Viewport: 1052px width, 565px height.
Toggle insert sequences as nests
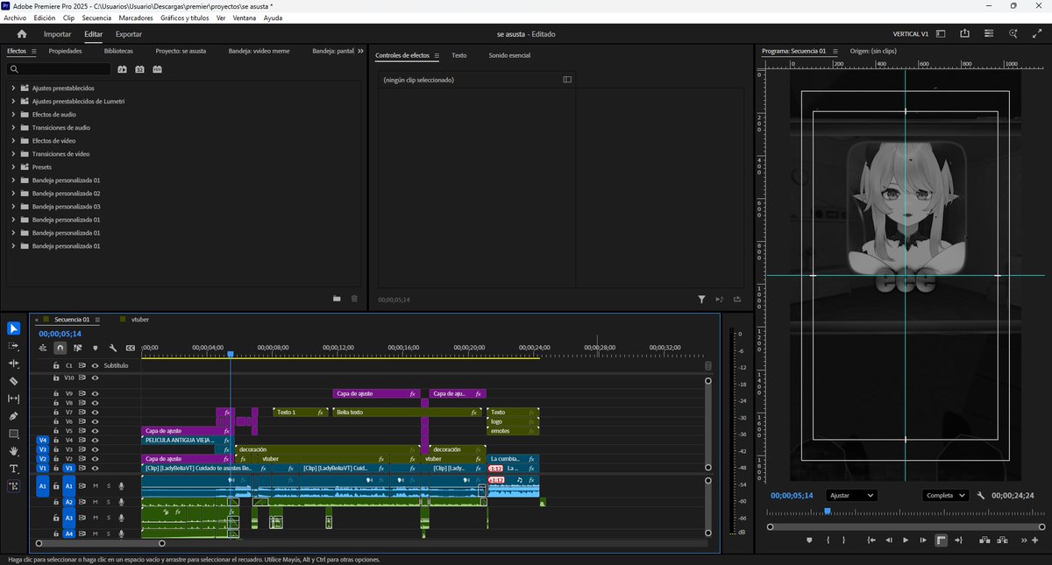click(x=43, y=348)
